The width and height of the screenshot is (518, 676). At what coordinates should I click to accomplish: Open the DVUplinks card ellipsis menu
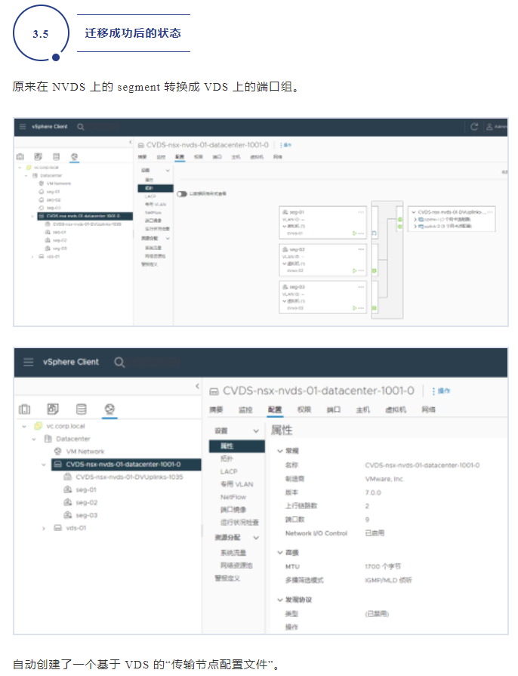pos(490,212)
